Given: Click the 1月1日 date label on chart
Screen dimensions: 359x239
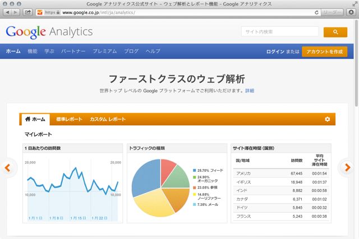Looking at the screenshot, I should [x=35, y=218].
